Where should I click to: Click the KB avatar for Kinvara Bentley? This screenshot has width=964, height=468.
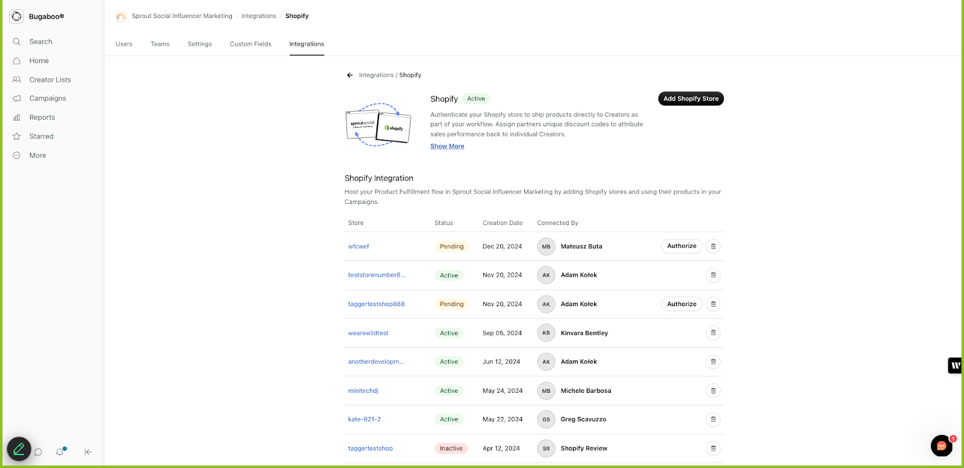(546, 333)
